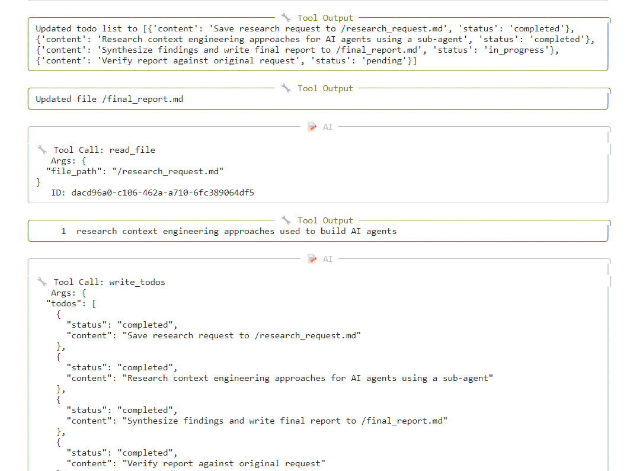
Task: Click the AI notepad icon above the write_todos call
Action: coord(312,259)
